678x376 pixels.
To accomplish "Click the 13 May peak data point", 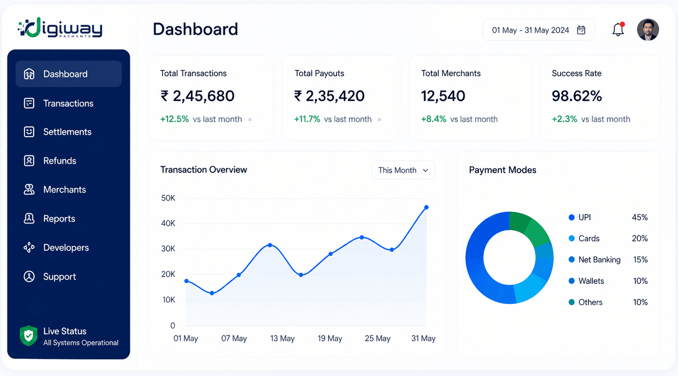I will coord(270,245).
